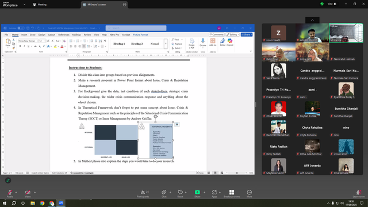Open the Zoom Chat panel

coord(164,194)
